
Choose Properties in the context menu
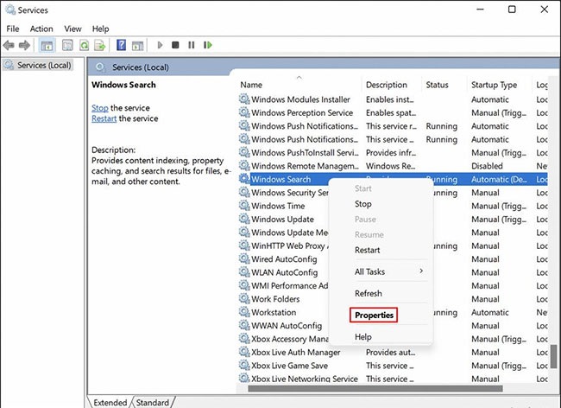pyautogui.click(x=374, y=315)
